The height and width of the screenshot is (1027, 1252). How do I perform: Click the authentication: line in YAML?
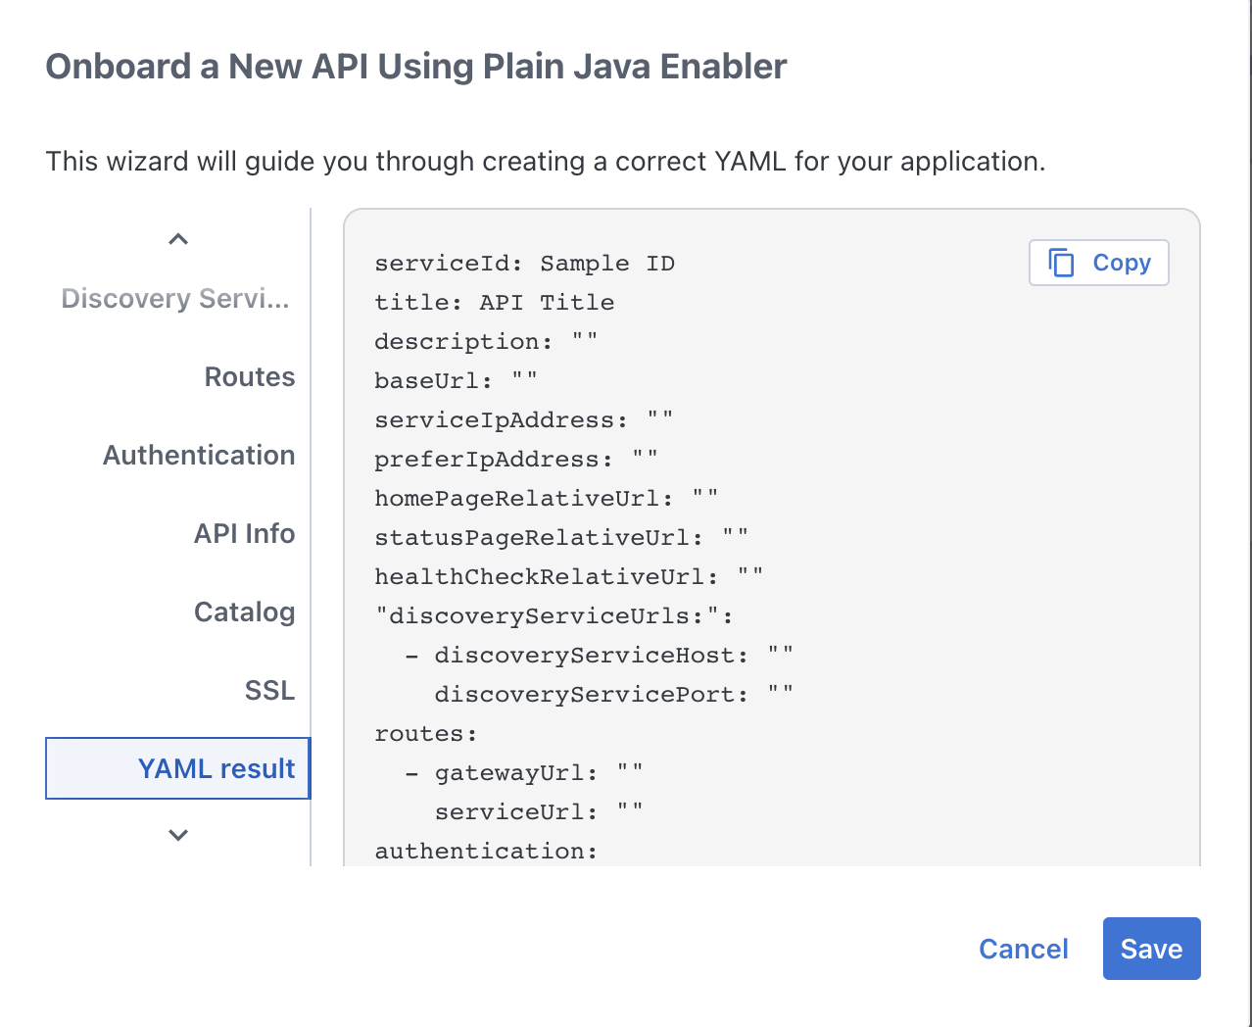click(486, 851)
